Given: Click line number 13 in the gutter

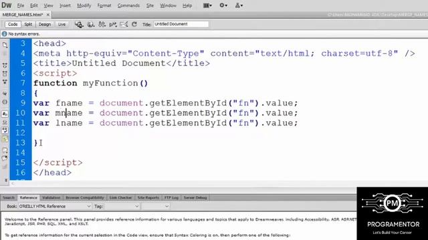Looking at the screenshot, I should click(20, 143).
